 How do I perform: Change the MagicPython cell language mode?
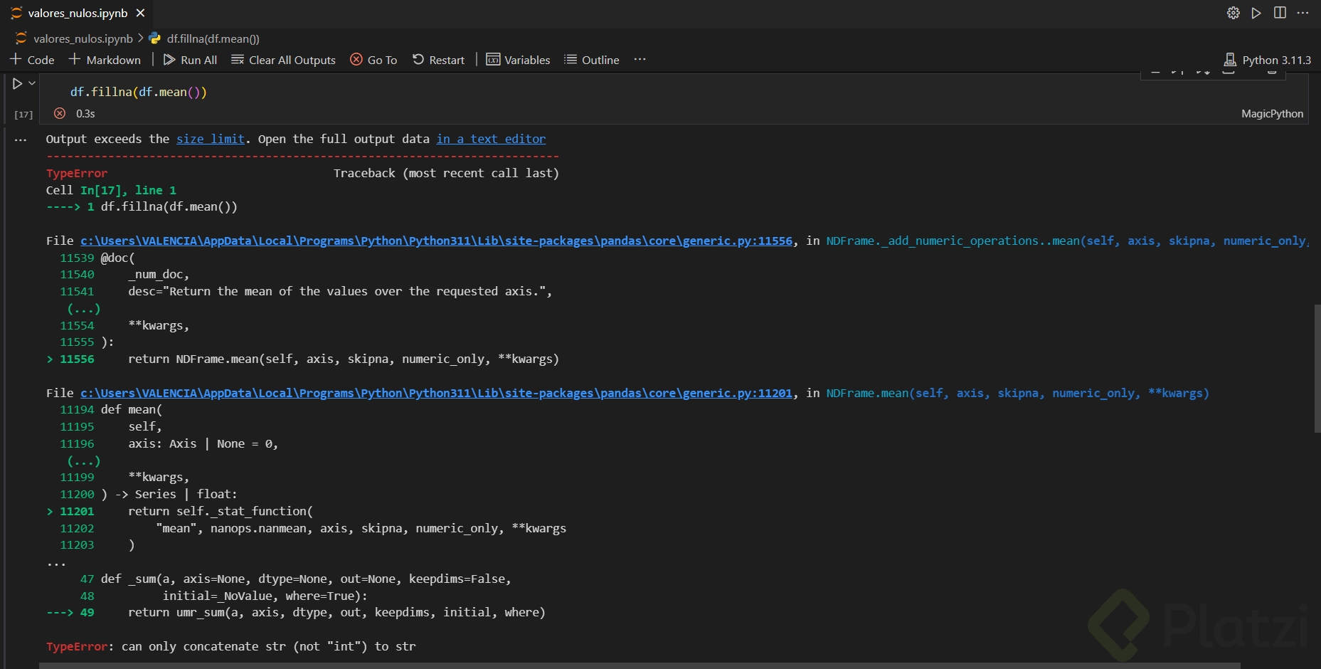pos(1272,114)
